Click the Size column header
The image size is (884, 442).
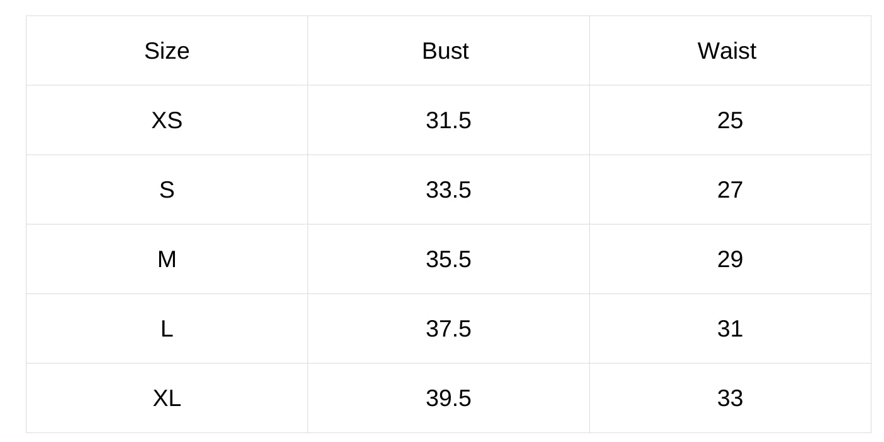tap(167, 51)
